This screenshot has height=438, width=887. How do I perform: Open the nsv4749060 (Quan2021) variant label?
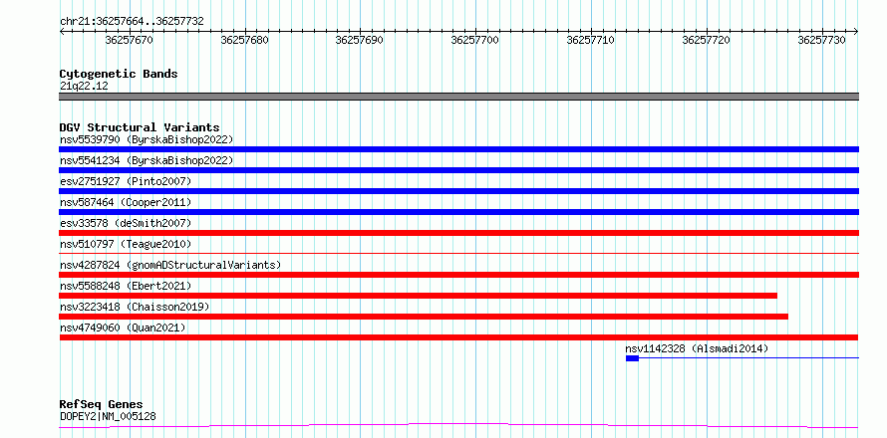coord(123,328)
